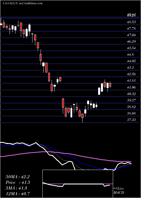Click the 37.33 price axis label
Viewport: 141px width, 198px height.
131,120
